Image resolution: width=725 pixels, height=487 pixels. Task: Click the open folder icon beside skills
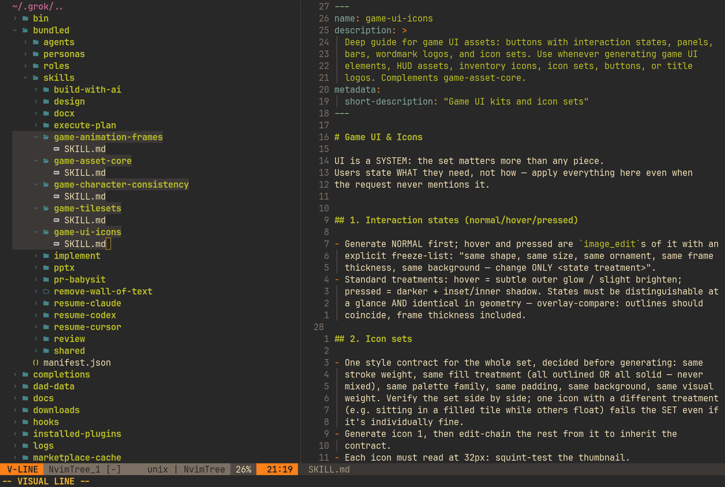tap(36, 78)
